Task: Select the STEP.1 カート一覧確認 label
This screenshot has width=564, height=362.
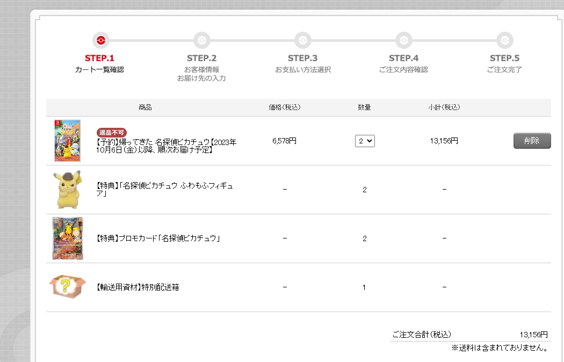Action: [99, 69]
